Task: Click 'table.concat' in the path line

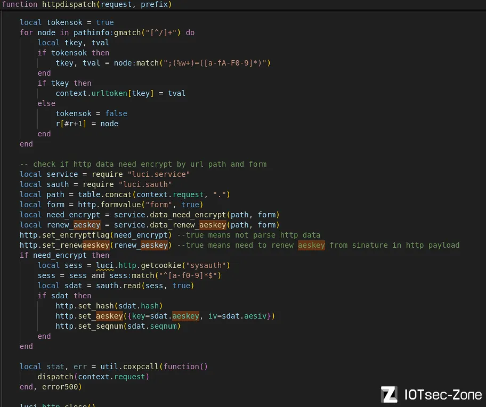Action: tap(105, 194)
